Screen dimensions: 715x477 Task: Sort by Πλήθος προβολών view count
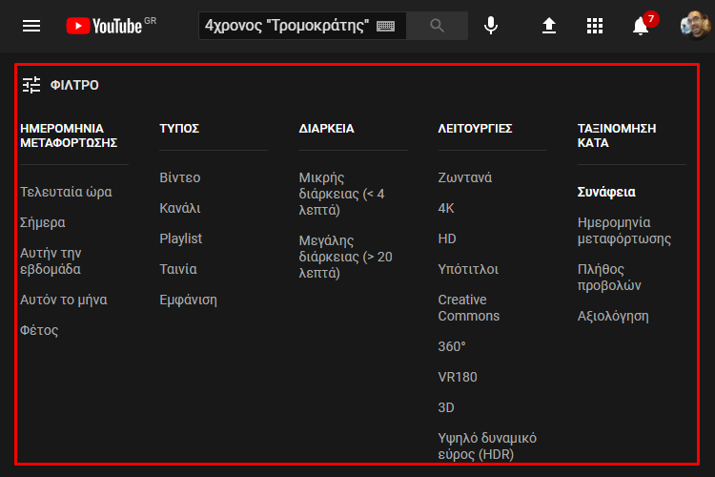[x=609, y=277]
